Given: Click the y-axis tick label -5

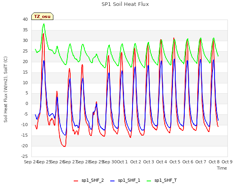Looking at the screenshot, I should pyautogui.click(x=26, y=114).
